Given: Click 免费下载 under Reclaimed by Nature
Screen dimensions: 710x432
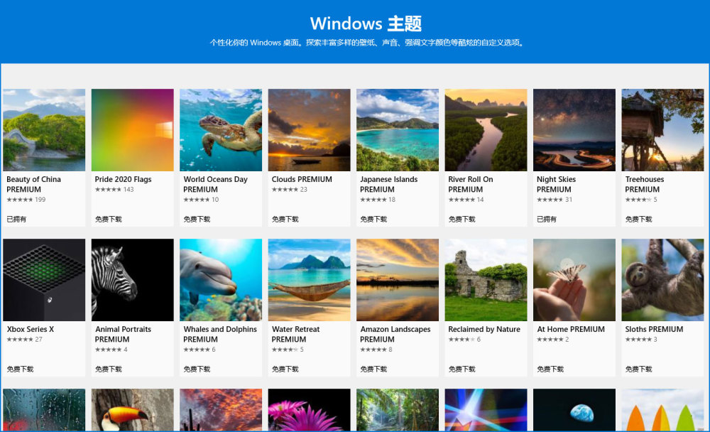Looking at the screenshot, I should [461, 369].
